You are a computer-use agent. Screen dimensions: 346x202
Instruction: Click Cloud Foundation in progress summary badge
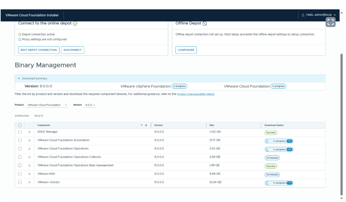[278, 86]
